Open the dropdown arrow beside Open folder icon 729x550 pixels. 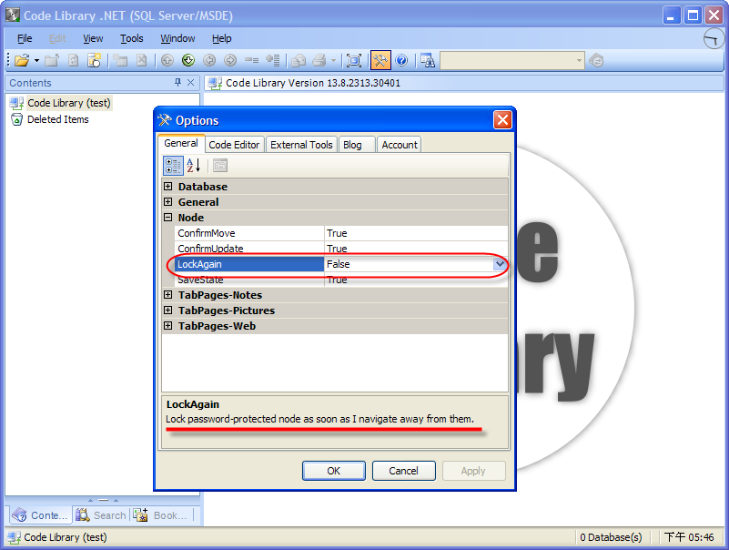pyautogui.click(x=36, y=61)
